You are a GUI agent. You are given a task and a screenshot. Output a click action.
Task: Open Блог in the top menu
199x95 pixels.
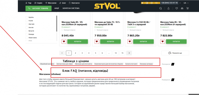(x=63, y=3)
